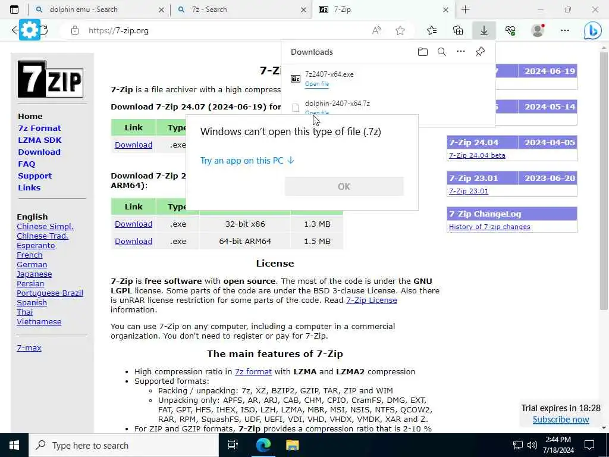Open Support page in sidebar
Viewport: 609px width, 457px height.
pos(34,176)
